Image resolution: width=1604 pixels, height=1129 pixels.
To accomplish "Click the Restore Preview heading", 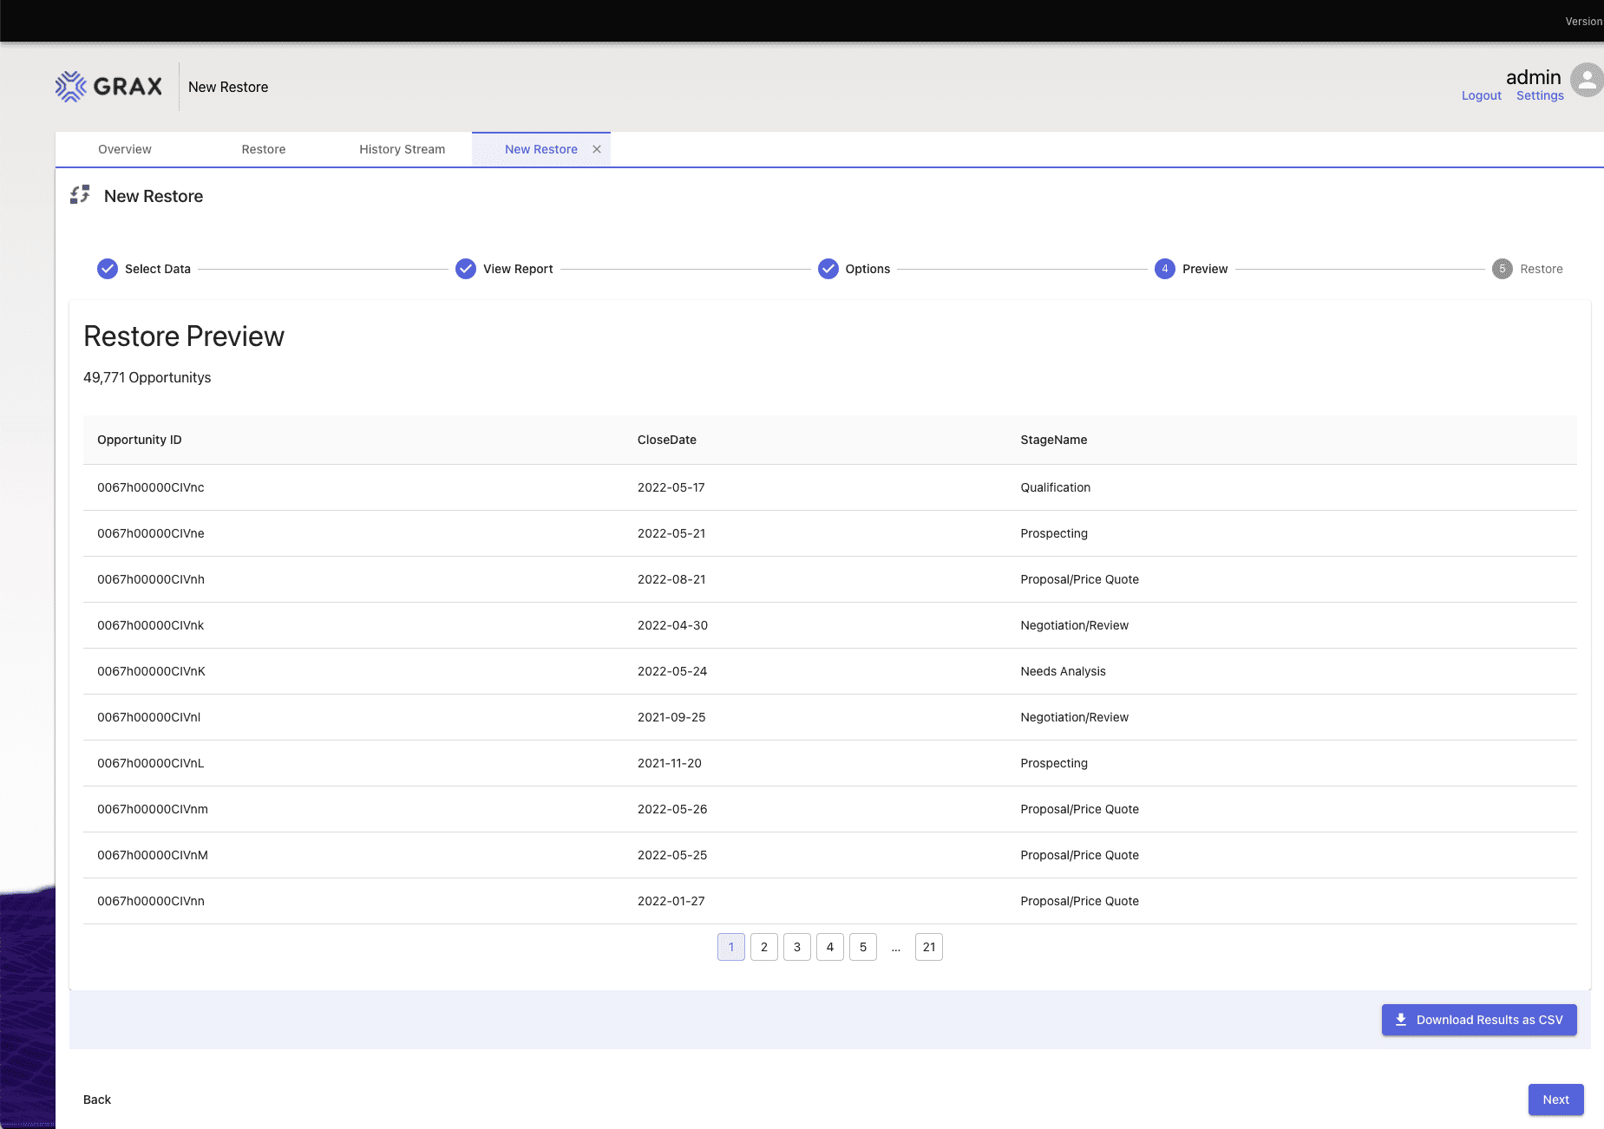I will [184, 336].
